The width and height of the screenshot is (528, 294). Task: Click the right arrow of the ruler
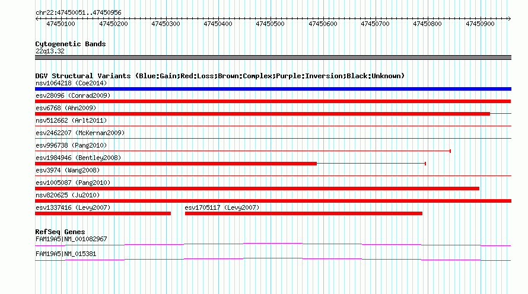509,18
